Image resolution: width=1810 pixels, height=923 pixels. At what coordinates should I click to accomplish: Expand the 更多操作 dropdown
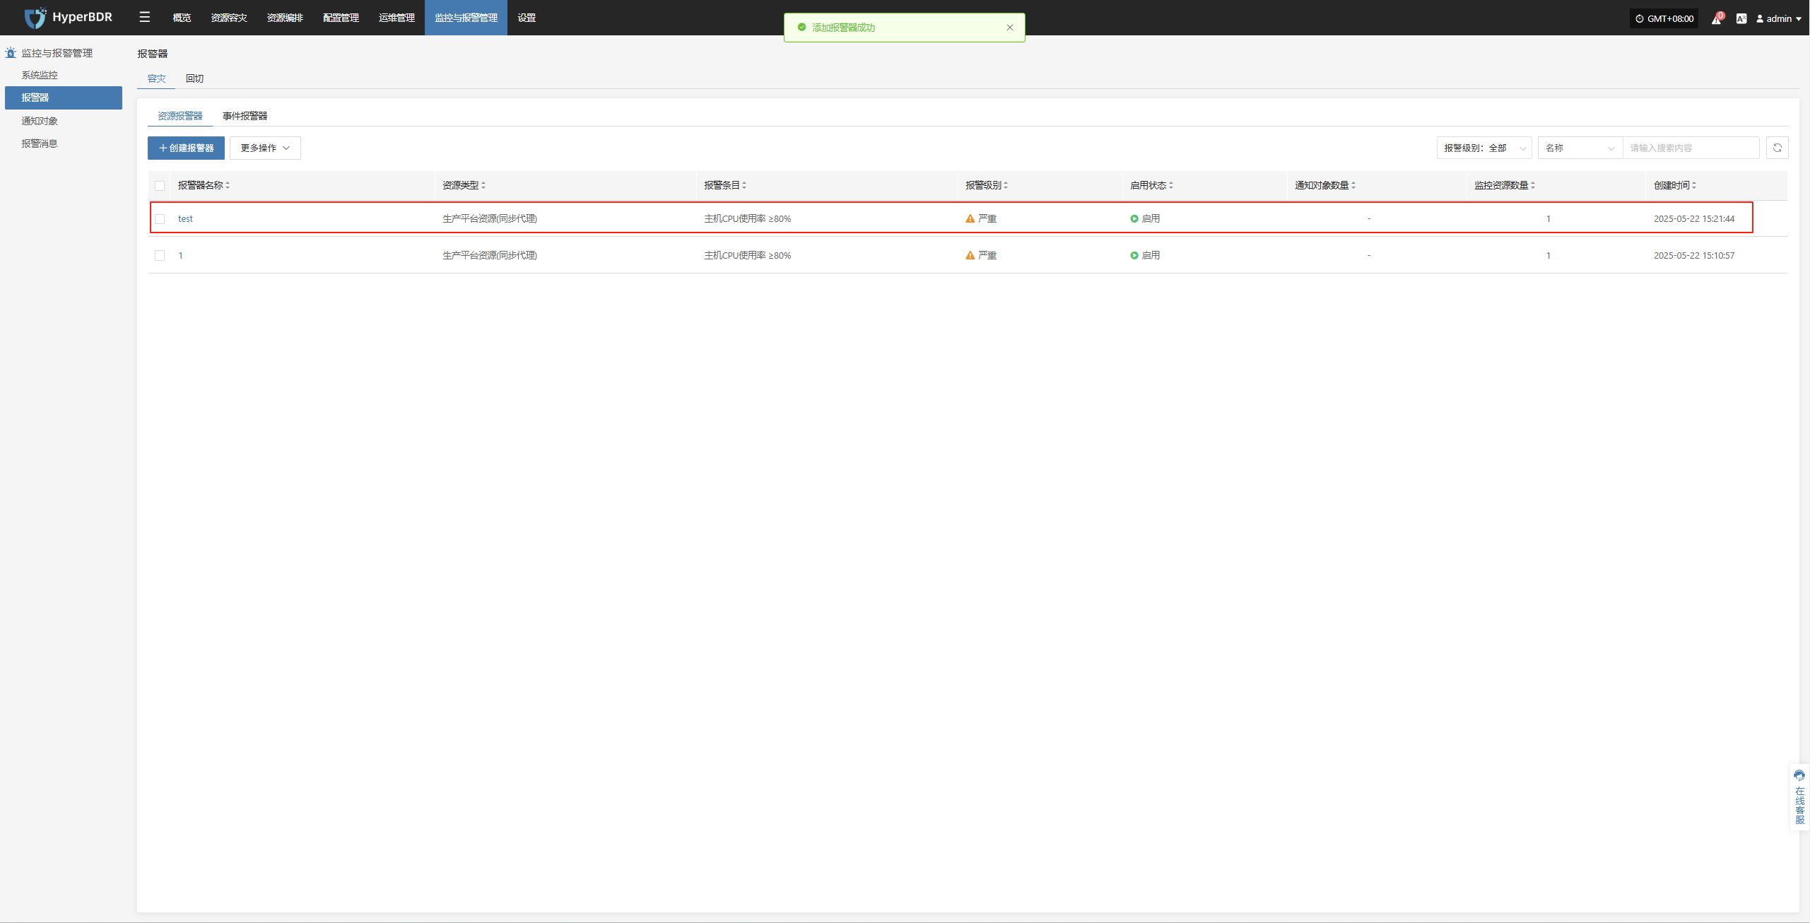265,148
